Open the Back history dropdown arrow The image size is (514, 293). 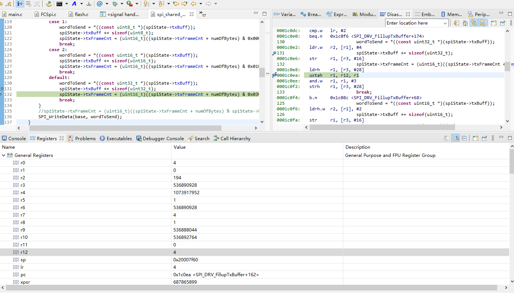pyautogui.click(x=201, y=4)
